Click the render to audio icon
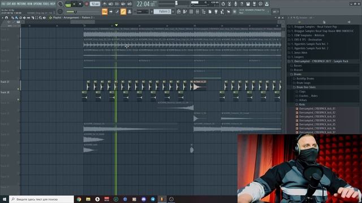The image size is (362, 203). (254, 4)
